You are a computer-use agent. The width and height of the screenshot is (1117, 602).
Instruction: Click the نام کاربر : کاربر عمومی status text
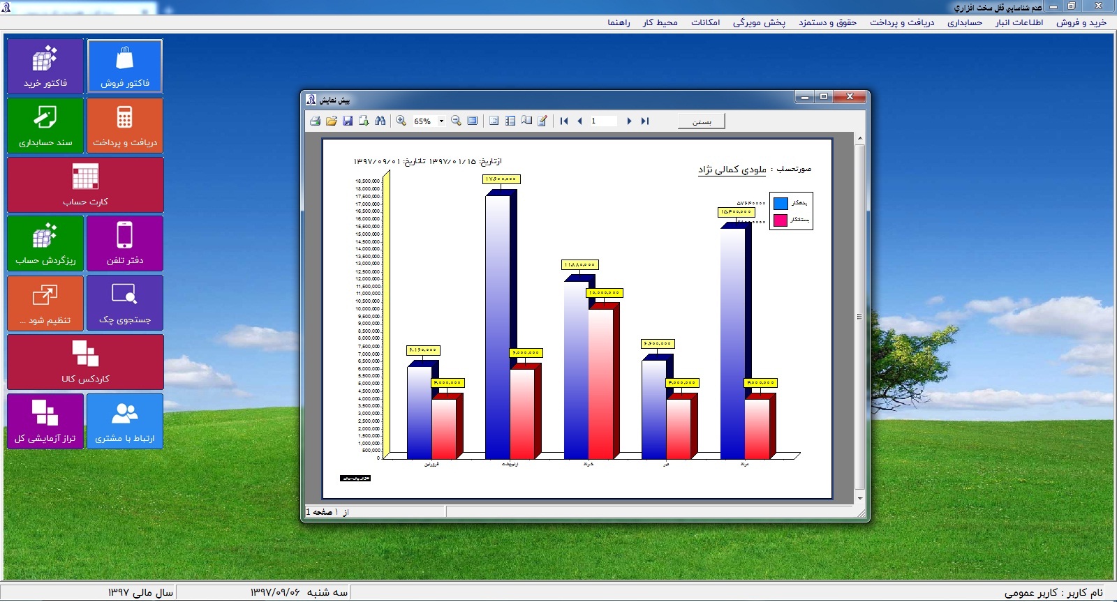coord(1053,593)
